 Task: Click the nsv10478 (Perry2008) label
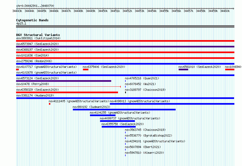[33, 84]
